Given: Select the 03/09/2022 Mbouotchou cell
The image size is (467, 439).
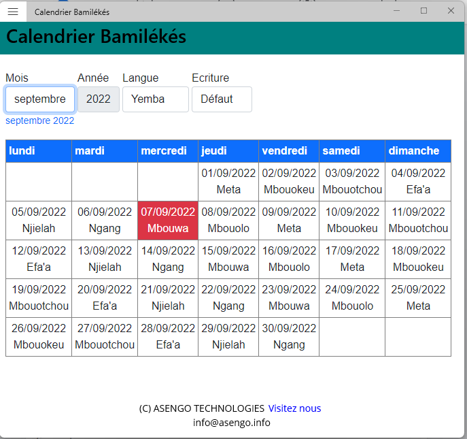Looking at the screenshot, I should [352, 182].
